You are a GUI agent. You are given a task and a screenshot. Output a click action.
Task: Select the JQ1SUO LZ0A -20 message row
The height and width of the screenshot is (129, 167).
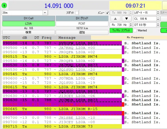[62, 70]
